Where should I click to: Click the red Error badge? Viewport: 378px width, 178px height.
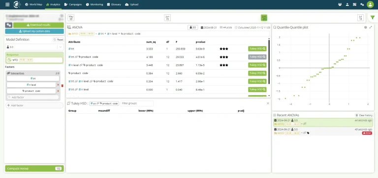pos(367,133)
